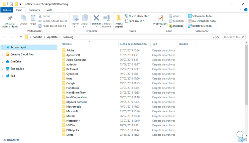Switch to the Vista tab

49,10
